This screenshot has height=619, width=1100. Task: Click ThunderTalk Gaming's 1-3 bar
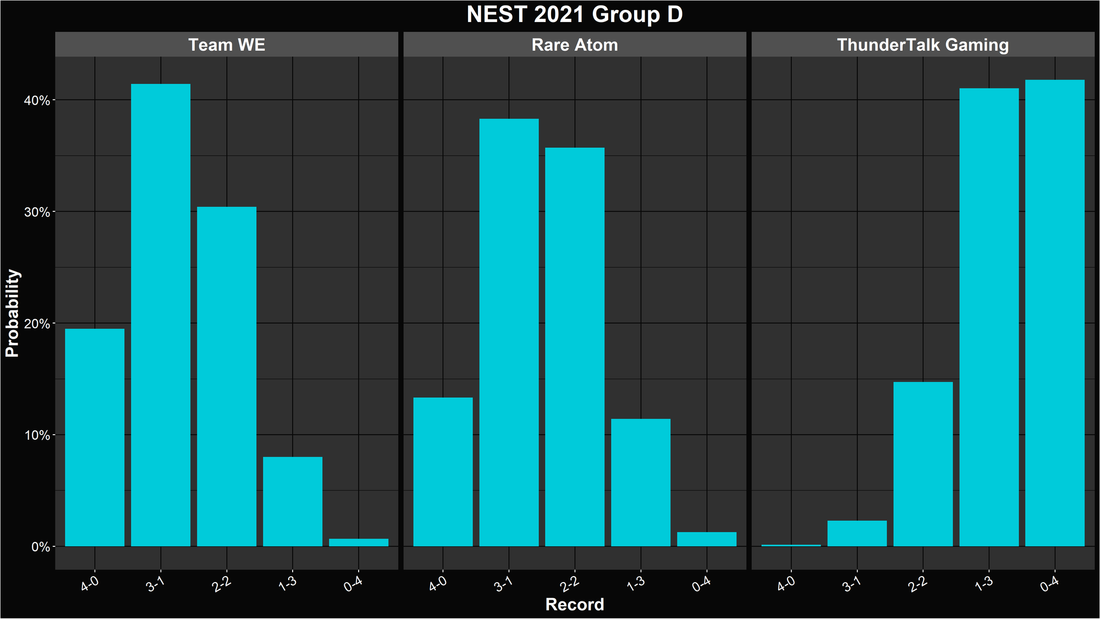click(x=989, y=317)
